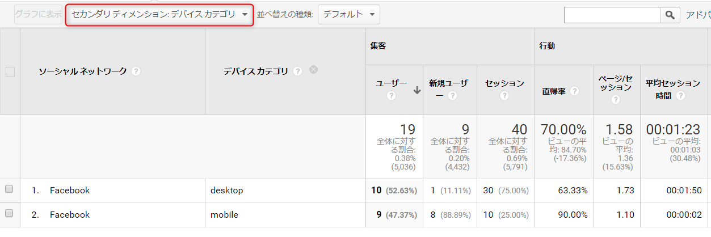Click the アドバンス link beside search
This screenshot has height=237, width=711.
[698, 15]
